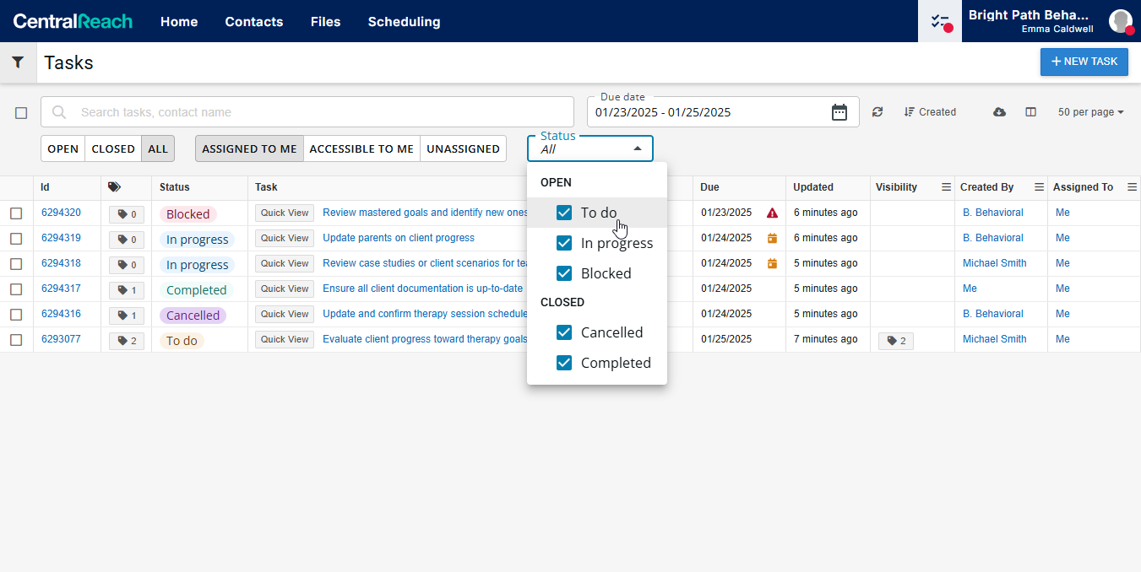Open the 50 per page dropdown
Image resolution: width=1141 pixels, height=572 pixels.
tap(1090, 112)
